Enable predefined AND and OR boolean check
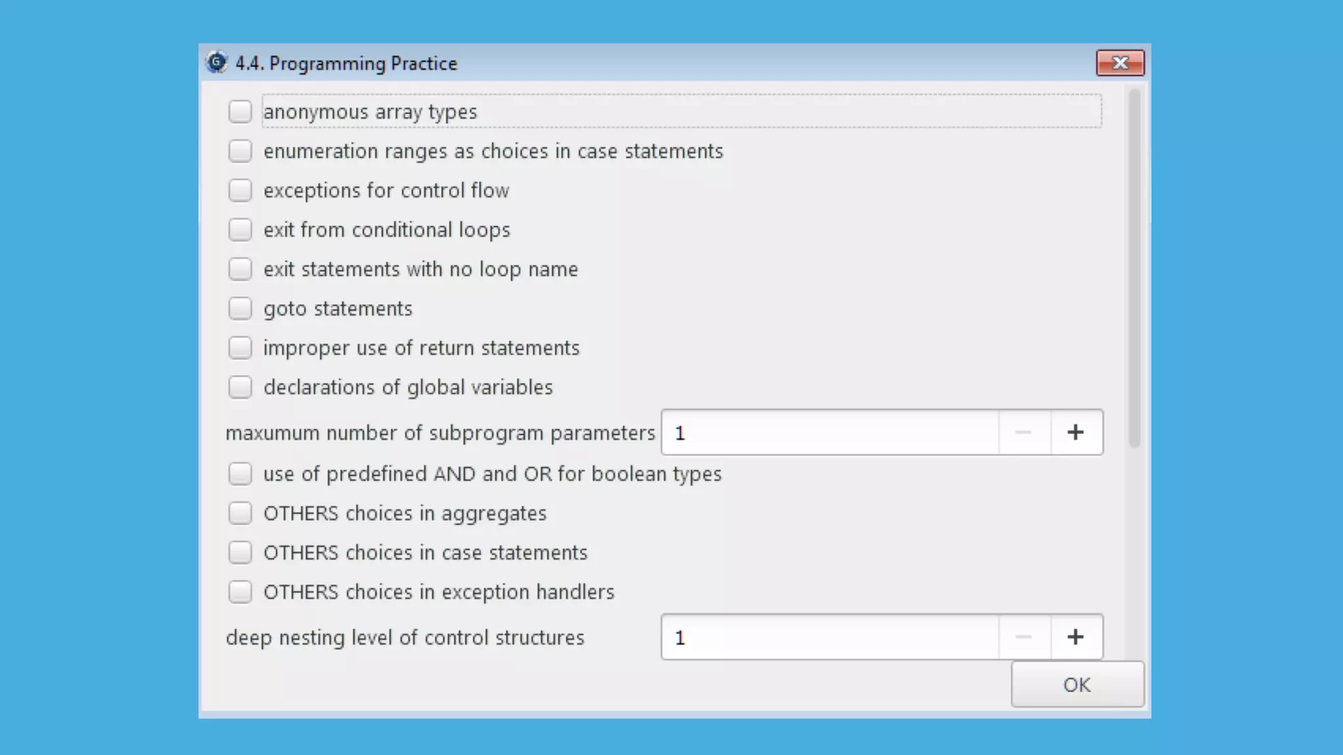This screenshot has width=1343, height=755. 240,473
